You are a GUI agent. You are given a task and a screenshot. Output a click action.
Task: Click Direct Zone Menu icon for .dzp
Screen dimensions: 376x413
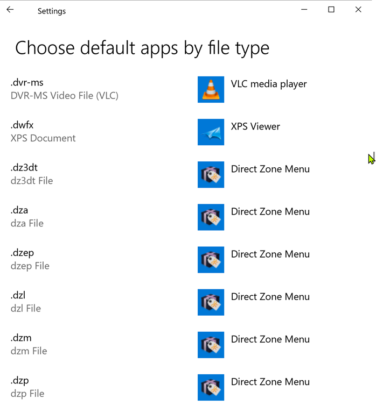click(x=211, y=387)
